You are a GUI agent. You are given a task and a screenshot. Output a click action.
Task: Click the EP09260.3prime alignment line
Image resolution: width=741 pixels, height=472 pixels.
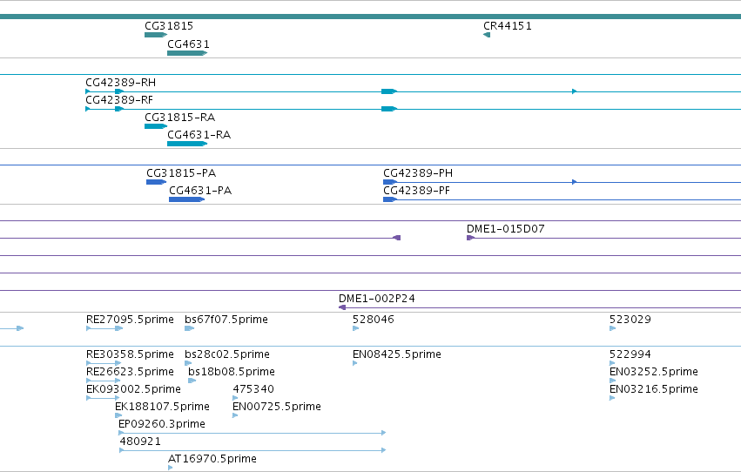[253, 433]
